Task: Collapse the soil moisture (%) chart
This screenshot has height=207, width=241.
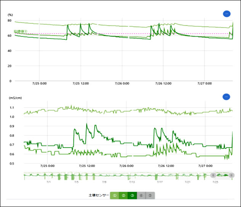Action: [227, 14]
